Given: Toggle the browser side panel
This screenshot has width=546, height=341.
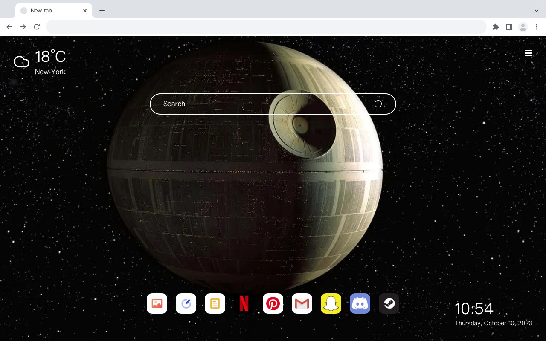Looking at the screenshot, I should tap(509, 27).
